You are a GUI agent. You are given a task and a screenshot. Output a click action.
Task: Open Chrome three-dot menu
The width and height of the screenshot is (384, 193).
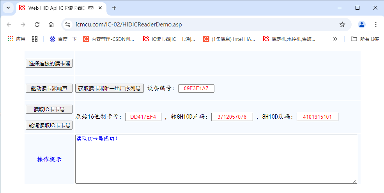click(x=376, y=25)
